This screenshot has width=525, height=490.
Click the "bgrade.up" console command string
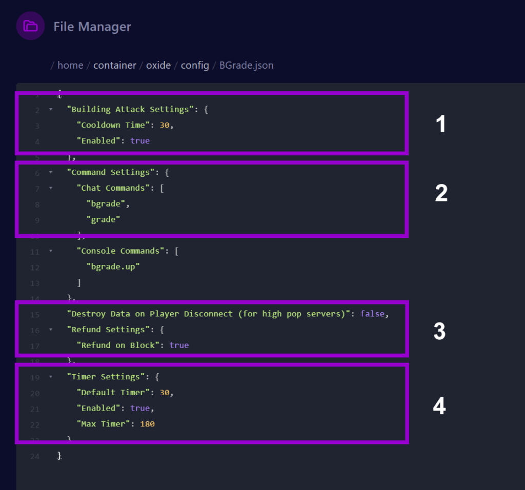pyautogui.click(x=113, y=267)
